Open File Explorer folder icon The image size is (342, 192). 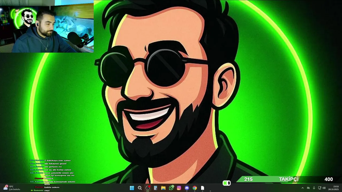click(x=163, y=188)
